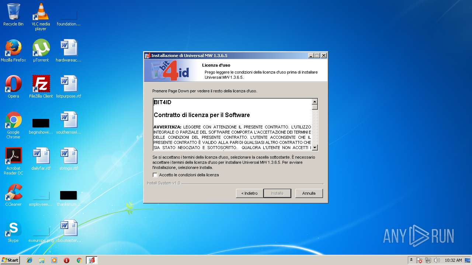Screen dimensions: 472x265
Task: Open Chrome from the taskbar
Action: [x=79, y=260]
